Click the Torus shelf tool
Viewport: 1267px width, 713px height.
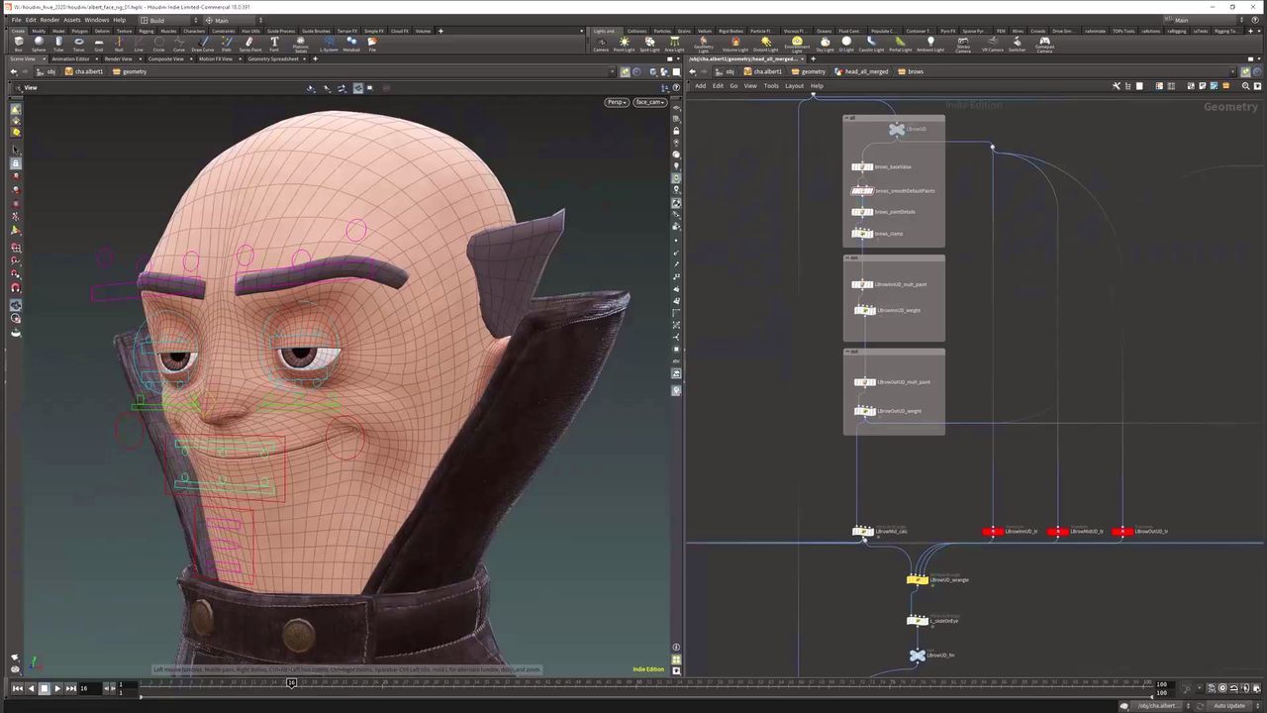[x=78, y=44]
